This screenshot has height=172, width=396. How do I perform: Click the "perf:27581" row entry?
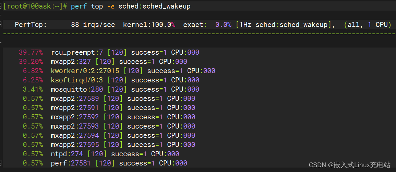click(71, 163)
